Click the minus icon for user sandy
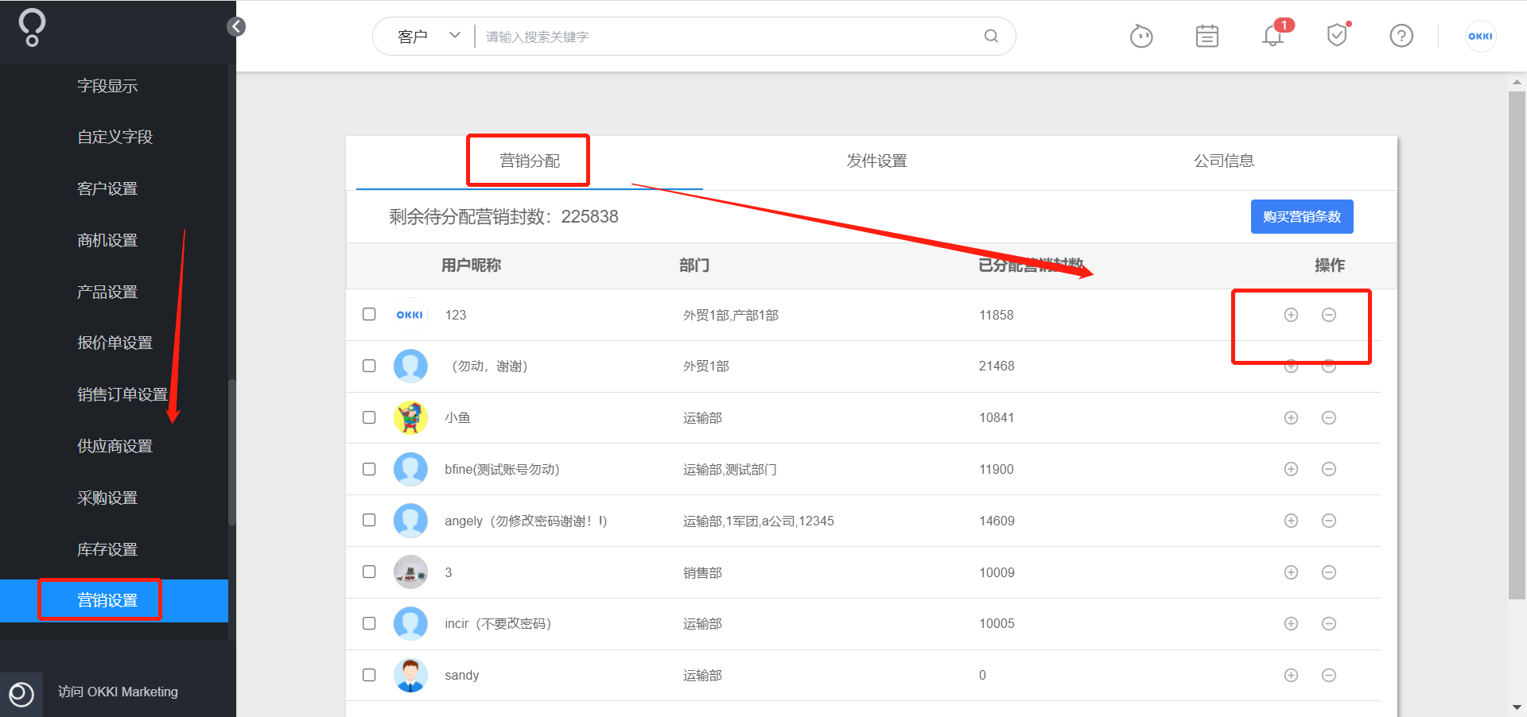 pos(1328,675)
